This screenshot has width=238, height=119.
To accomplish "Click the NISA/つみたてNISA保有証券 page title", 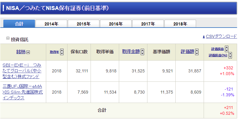I will tap(57, 8).
